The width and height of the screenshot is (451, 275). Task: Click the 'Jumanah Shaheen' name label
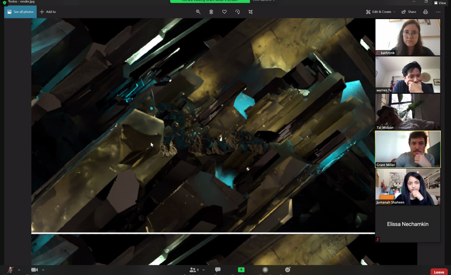390,202
